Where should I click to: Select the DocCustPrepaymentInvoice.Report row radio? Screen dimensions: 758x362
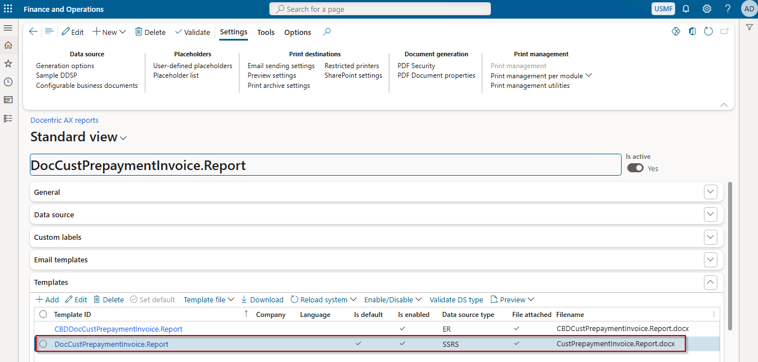pyautogui.click(x=43, y=344)
